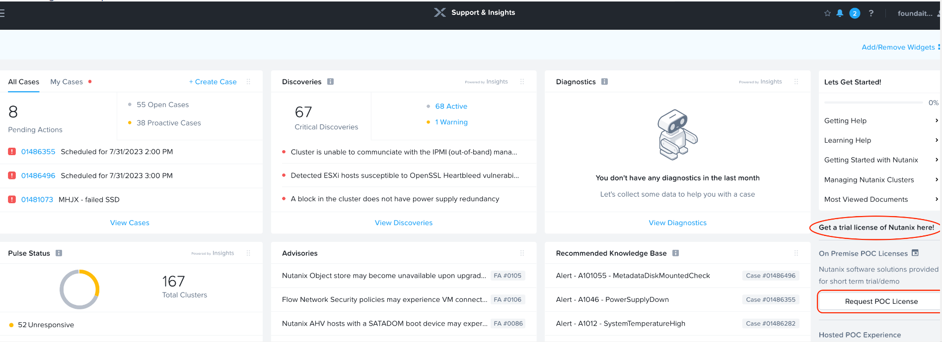The height and width of the screenshot is (342, 942).
Task: Click alert icon beside case 01486496
Action: tap(12, 175)
